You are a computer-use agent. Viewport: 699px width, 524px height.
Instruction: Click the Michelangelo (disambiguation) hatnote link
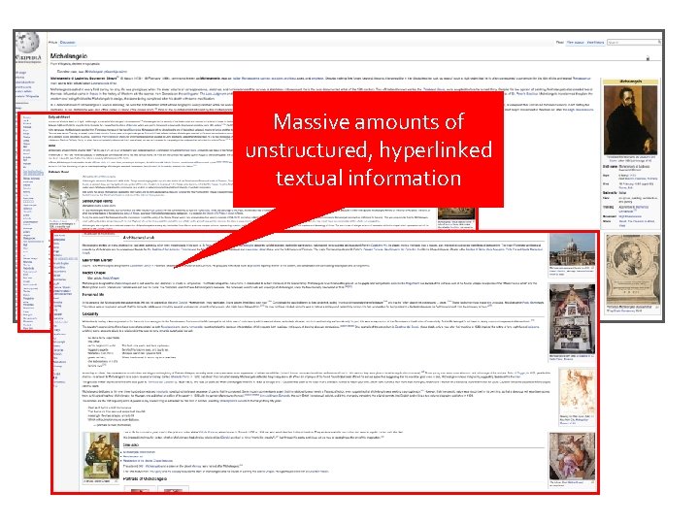106,71
